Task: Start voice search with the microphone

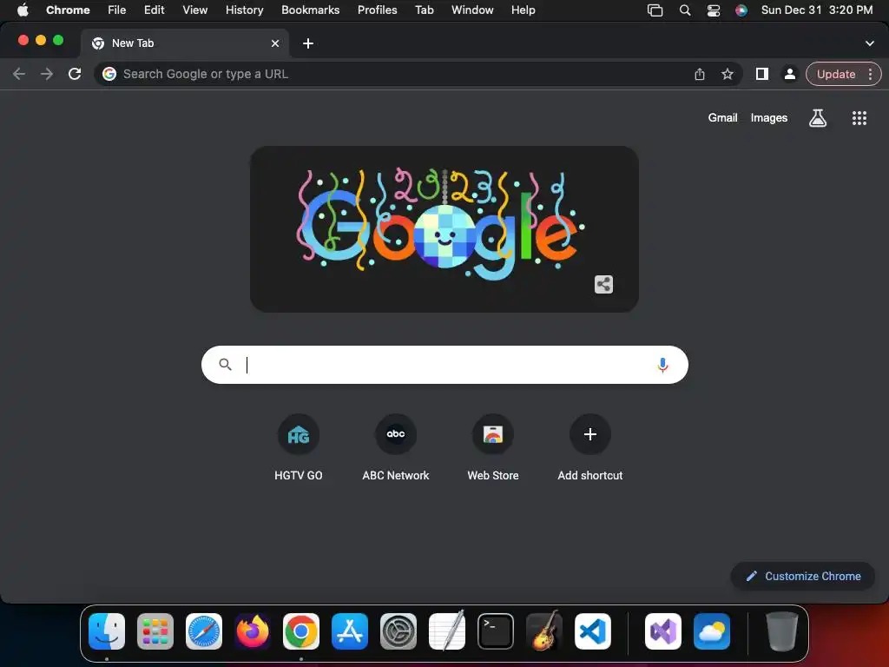Action: click(x=662, y=365)
